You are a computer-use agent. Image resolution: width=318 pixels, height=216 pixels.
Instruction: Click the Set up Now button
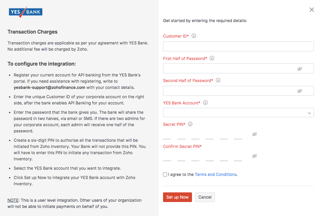[177, 197]
